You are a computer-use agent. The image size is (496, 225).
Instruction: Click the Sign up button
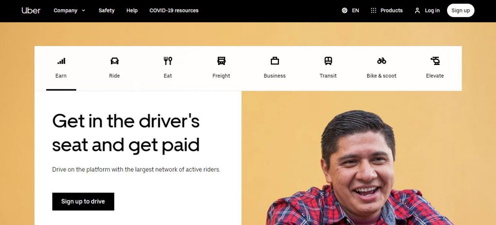click(x=461, y=11)
